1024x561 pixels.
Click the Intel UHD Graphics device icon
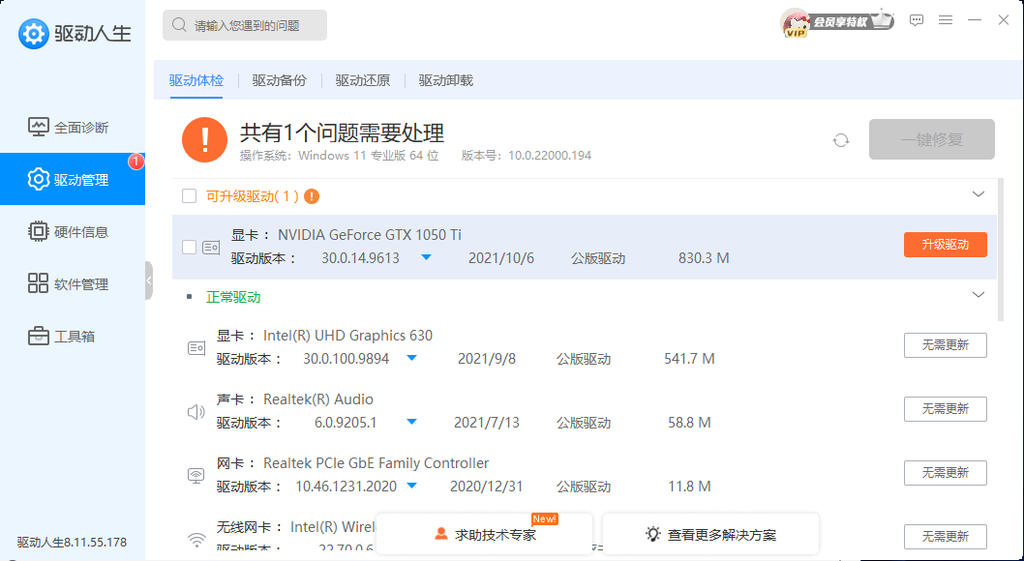coord(196,347)
